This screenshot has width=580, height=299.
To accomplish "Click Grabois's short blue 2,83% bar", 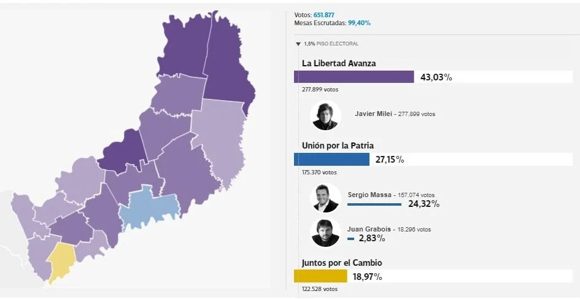I will tap(350, 238).
